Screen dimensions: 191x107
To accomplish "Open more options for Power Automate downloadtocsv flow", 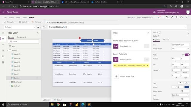I will tap(147, 59).
